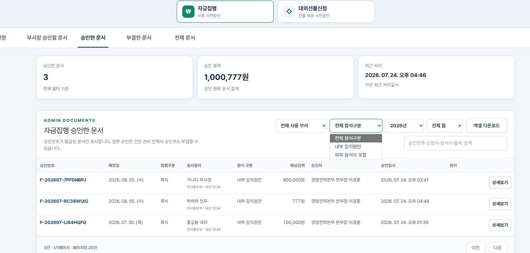Click the 자금집행 승인한 문서 heading

tap(74, 131)
